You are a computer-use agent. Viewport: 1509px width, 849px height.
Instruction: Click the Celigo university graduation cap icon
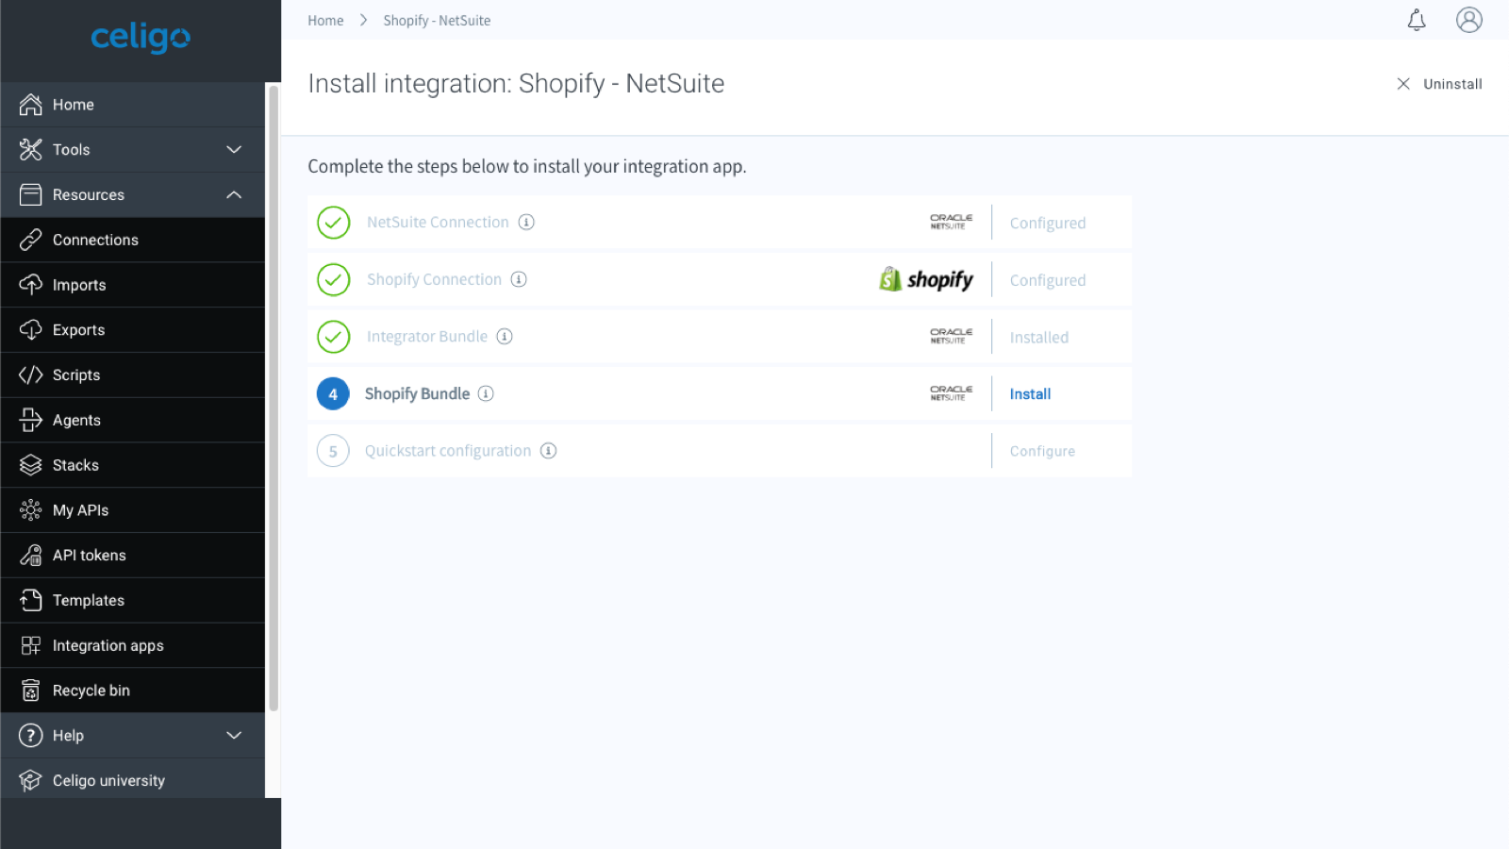[x=31, y=781]
